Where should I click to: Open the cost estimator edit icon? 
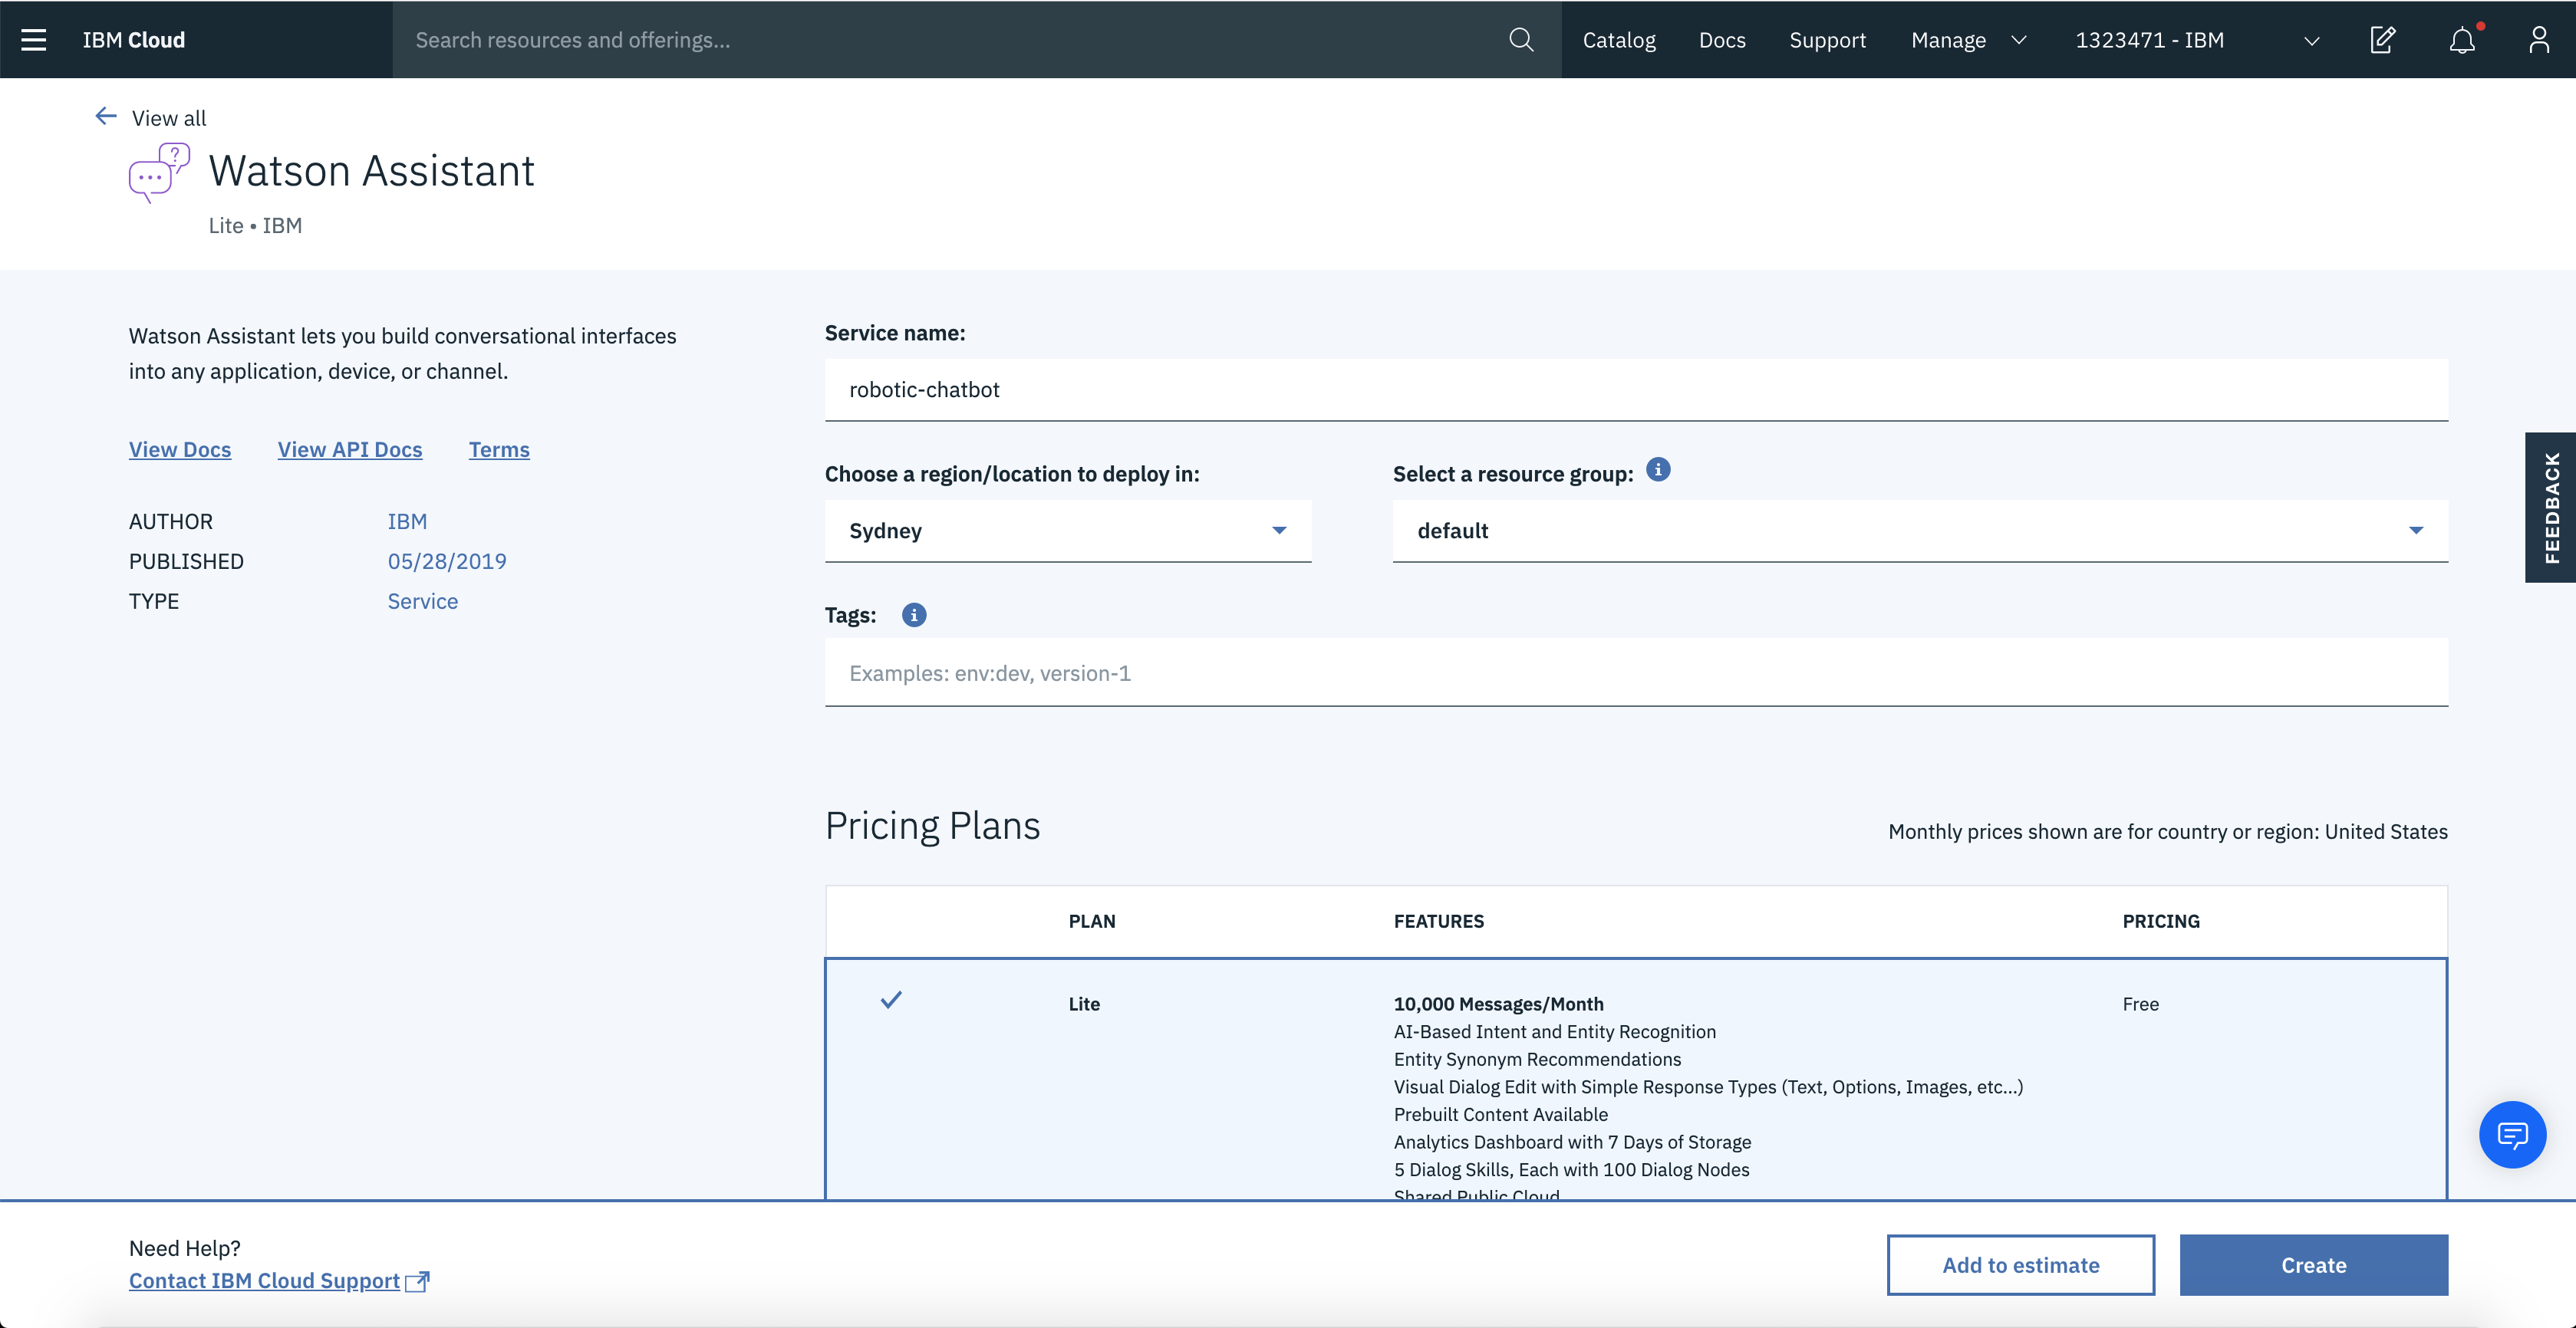click(2383, 40)
